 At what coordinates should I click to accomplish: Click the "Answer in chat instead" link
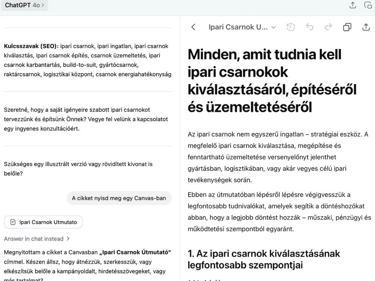(34, 239)
